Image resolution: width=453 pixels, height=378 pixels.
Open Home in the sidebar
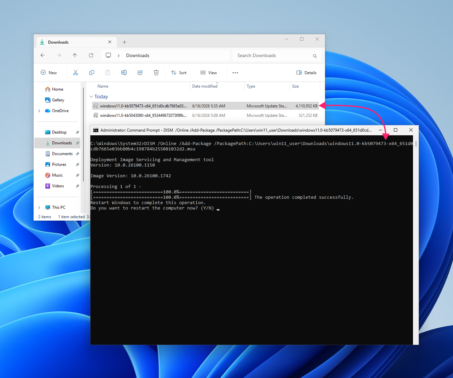(57, 89)
